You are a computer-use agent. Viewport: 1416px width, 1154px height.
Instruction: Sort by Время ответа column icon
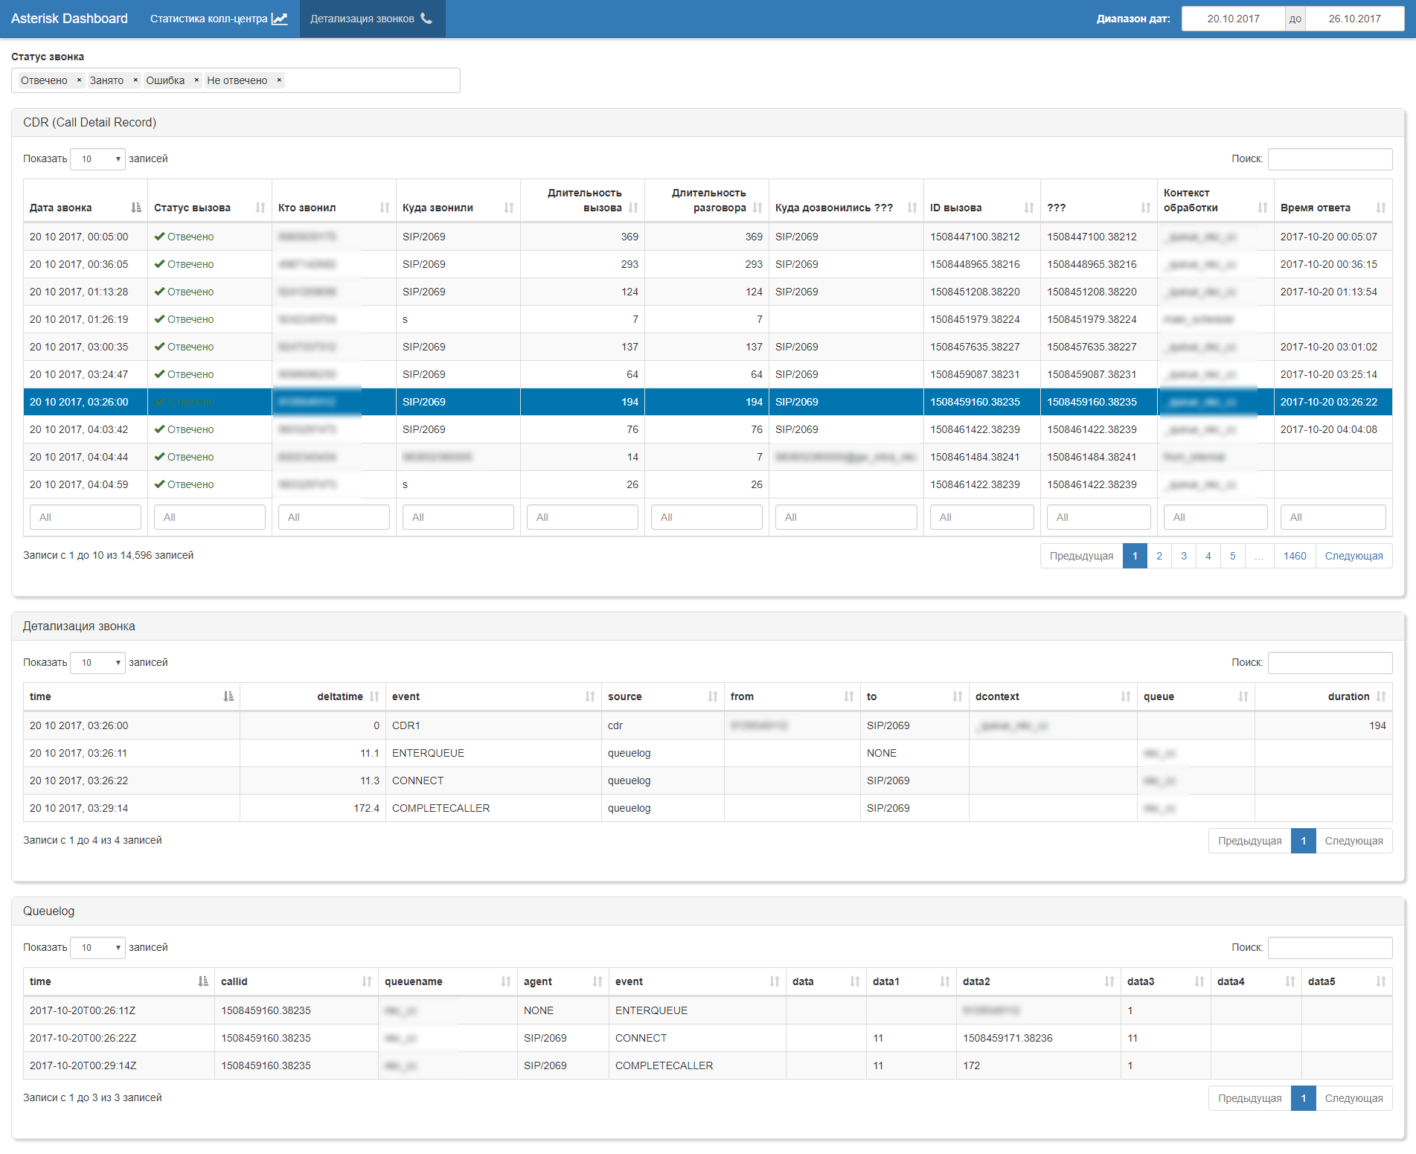(x=1381, y=208)
